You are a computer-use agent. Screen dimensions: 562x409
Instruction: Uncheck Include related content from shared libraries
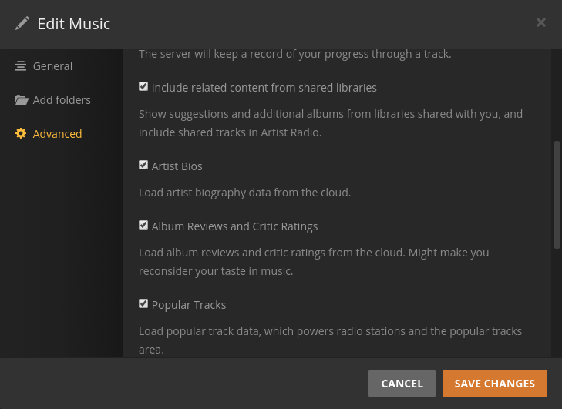pyautogui.click(x=143, y=87)
